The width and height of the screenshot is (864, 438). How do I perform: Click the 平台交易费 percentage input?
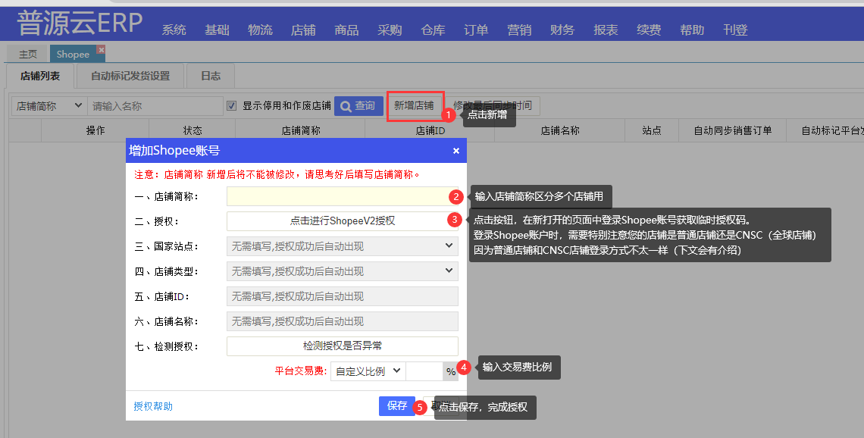tap(424, 371)
